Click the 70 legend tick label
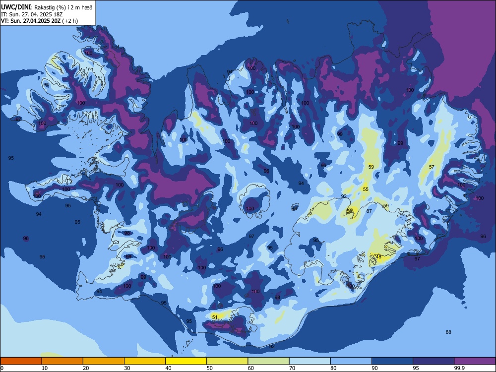The image size is (496, 372). click(292, 368)
